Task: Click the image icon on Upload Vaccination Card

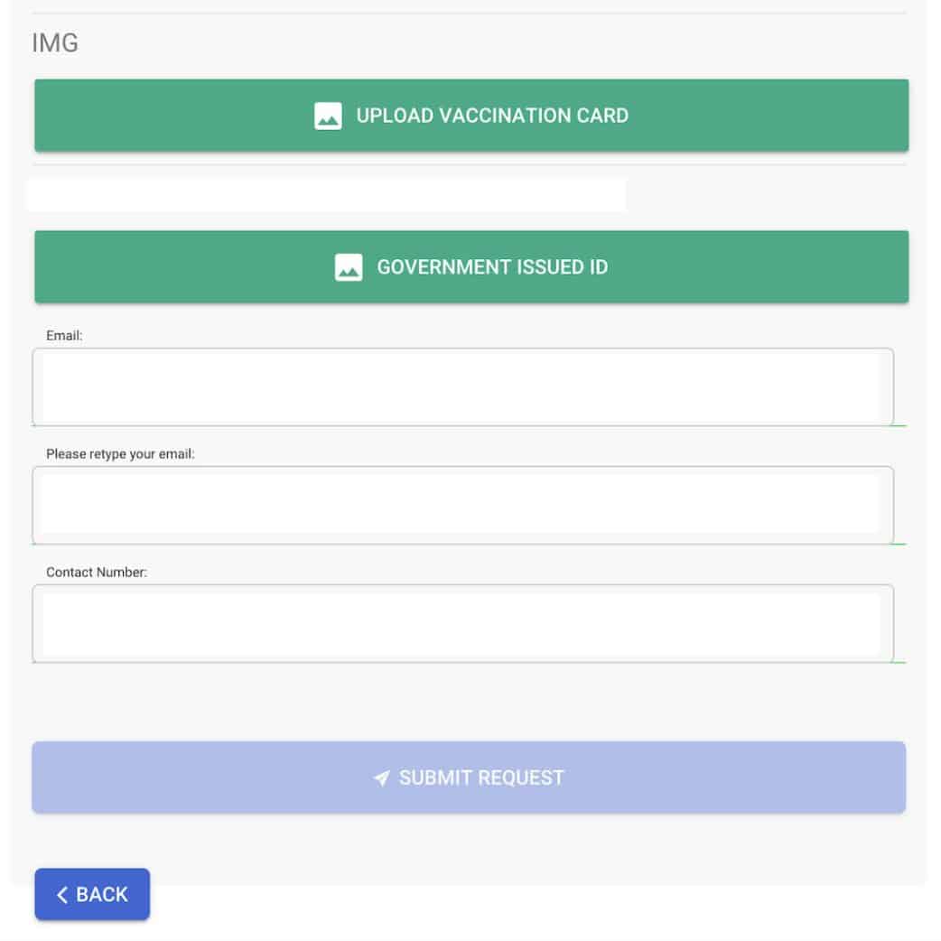Action: coord(328,116)
